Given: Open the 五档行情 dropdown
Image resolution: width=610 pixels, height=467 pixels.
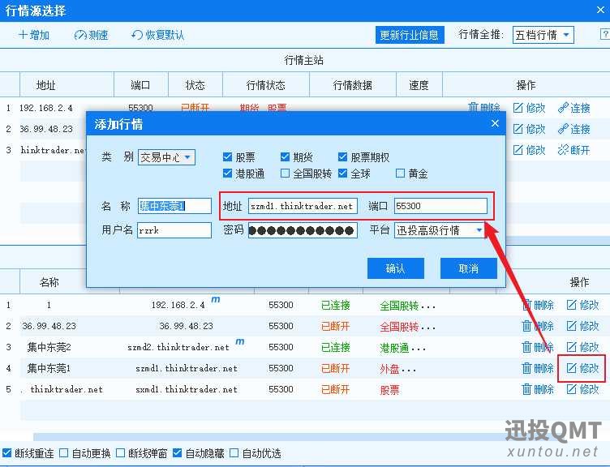Looking at the screenshot, I should point(543,35).
